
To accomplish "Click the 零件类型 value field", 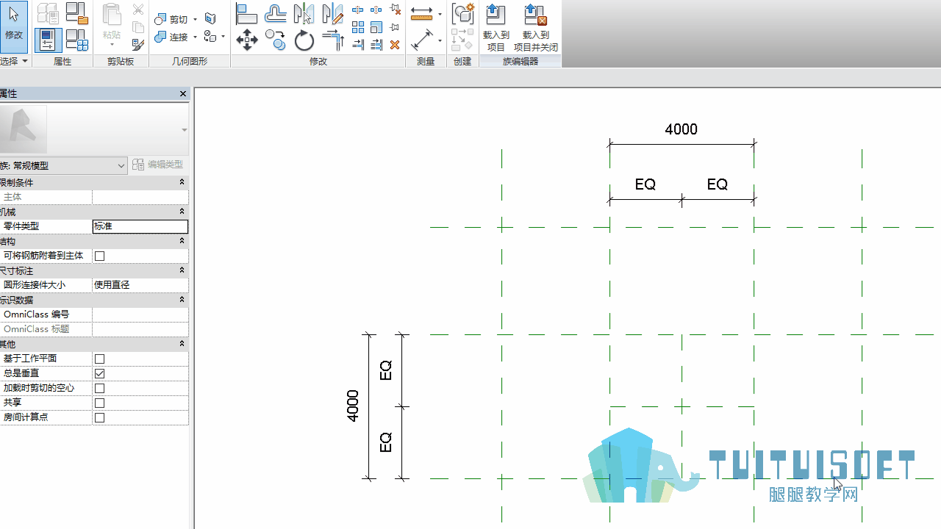I will [x=140, y=226].
